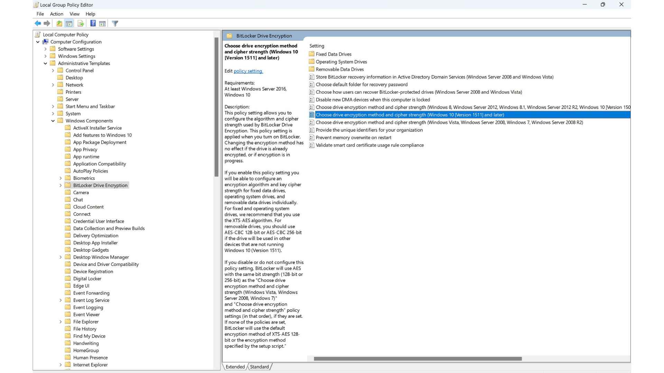Click the Operating System Drives settings icon
The height and width of the screenshot is (373, 664).
click(312, 61)
